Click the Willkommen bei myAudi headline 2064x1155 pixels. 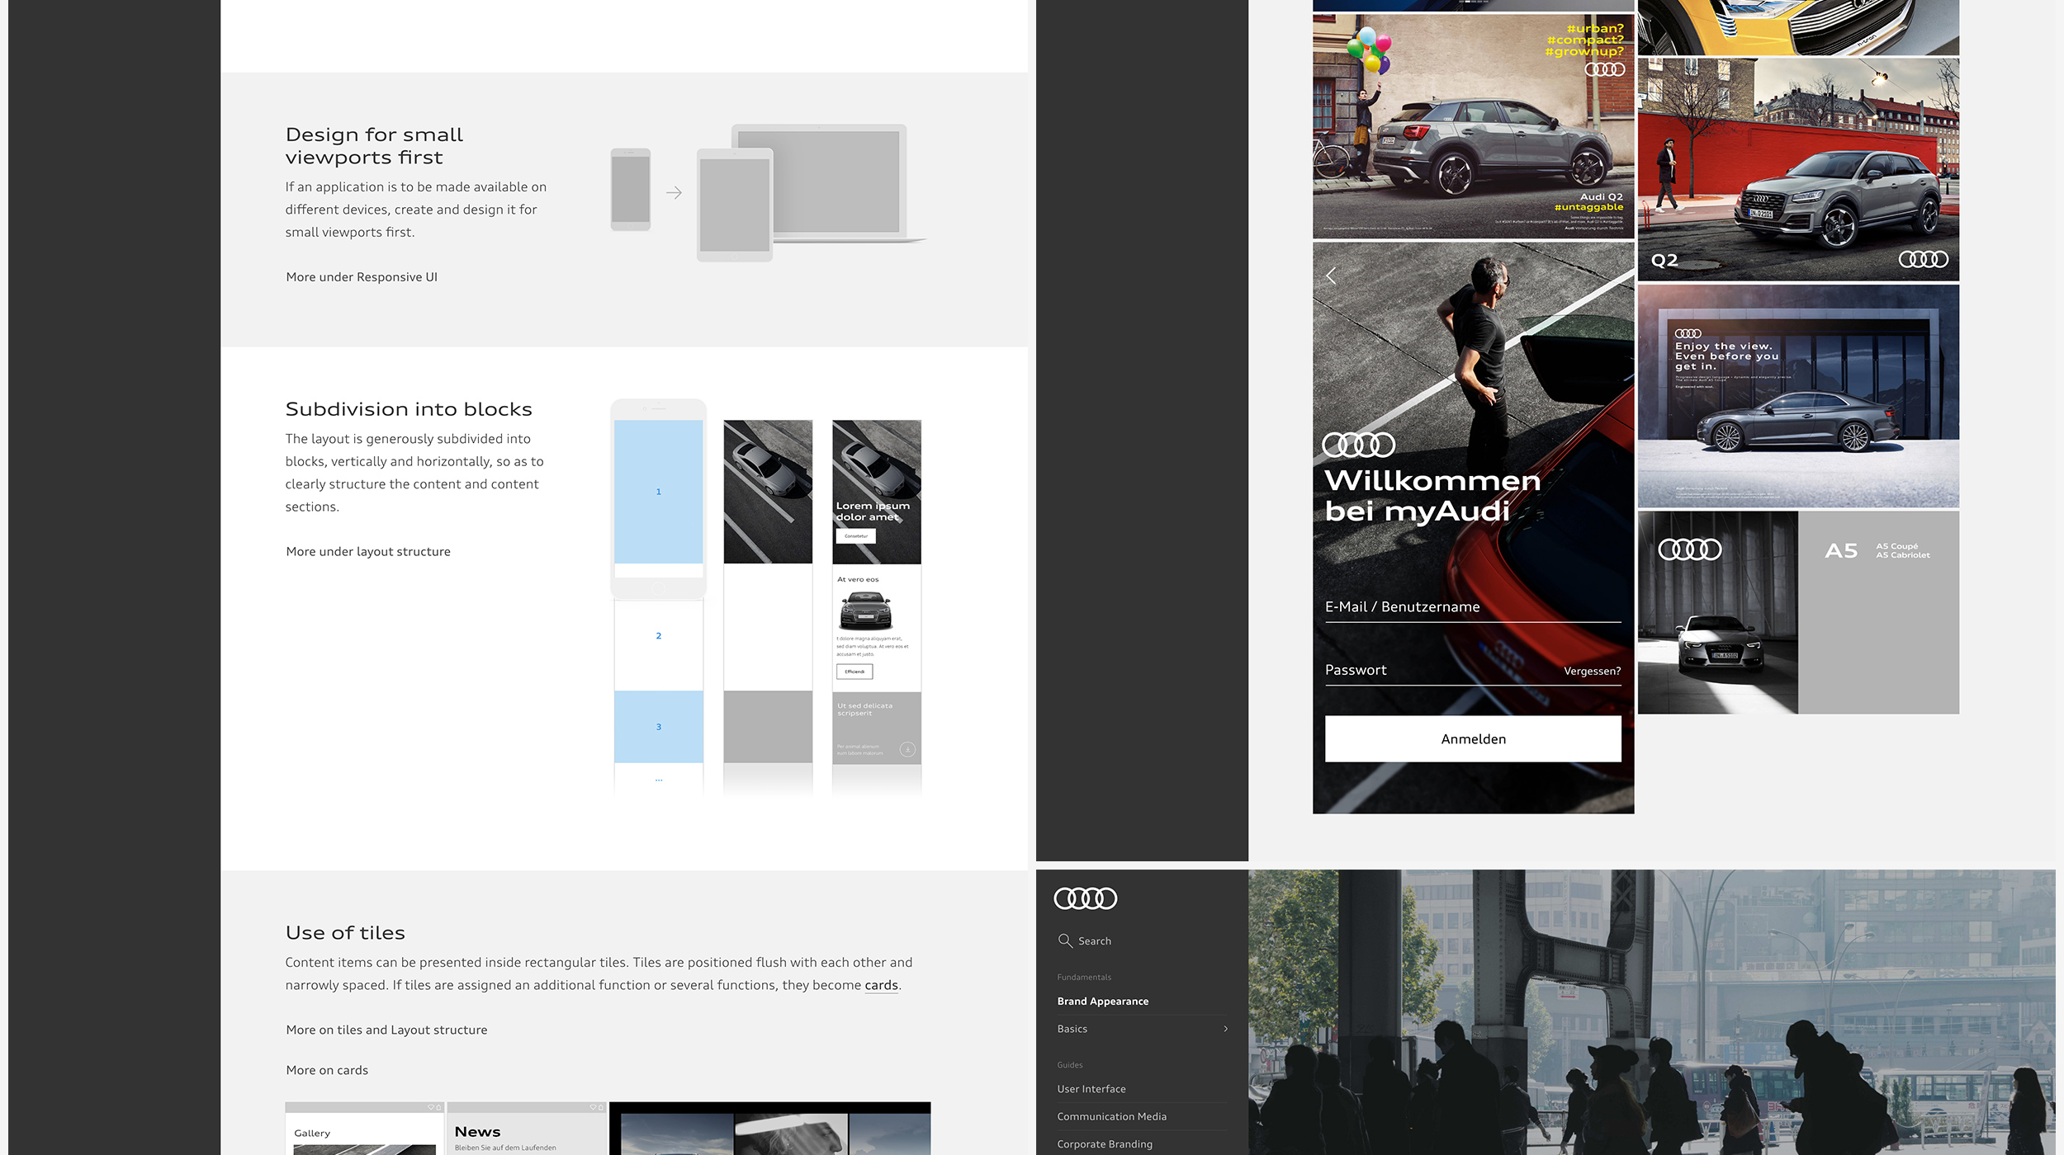tap(1432, 496)
